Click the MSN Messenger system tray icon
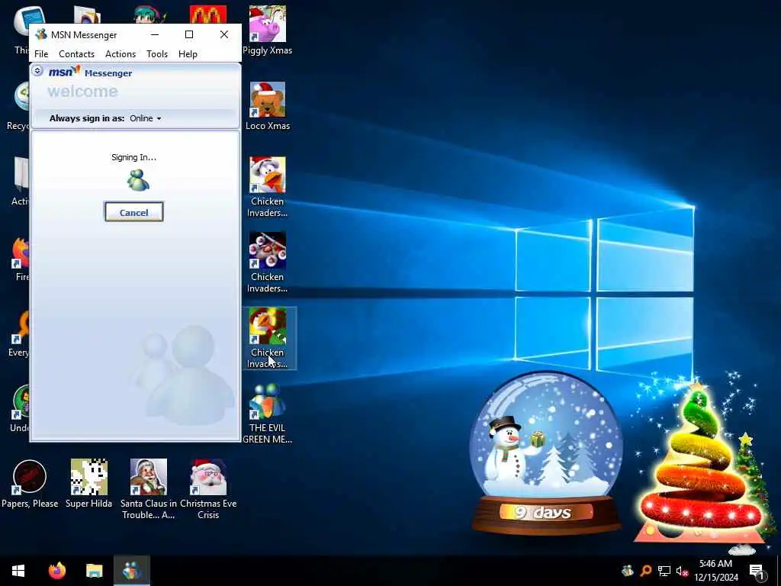This screenshot has height=586, width=781. pos(628,571)
